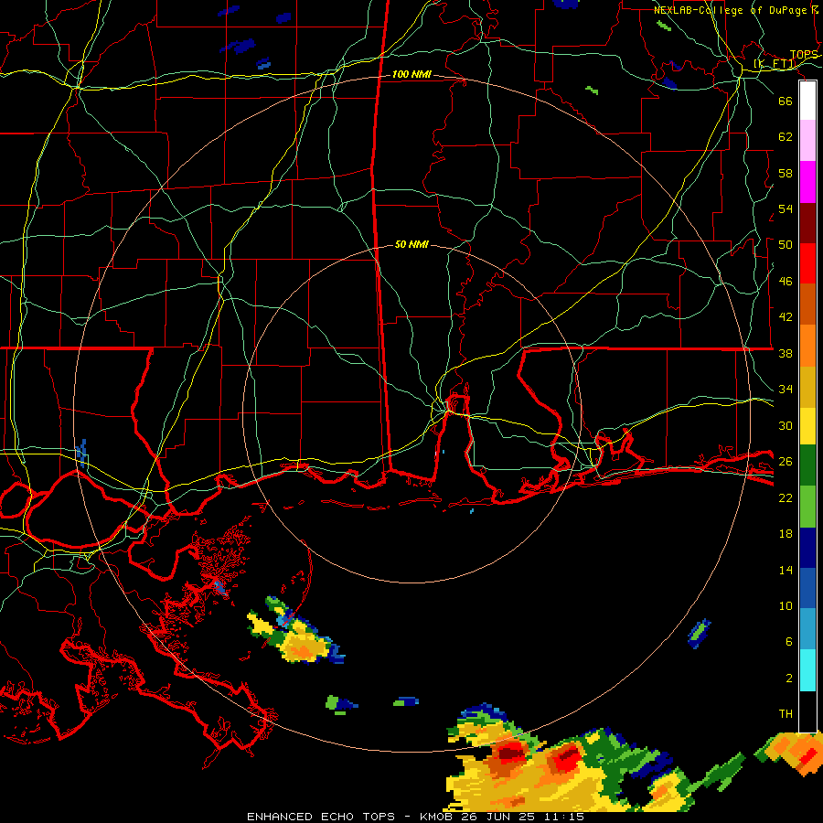The height and width of the screenshot is (823, 823).
Task: Select the bright red legend swatch
Action: pyautogui.click(x=807, y=263)
